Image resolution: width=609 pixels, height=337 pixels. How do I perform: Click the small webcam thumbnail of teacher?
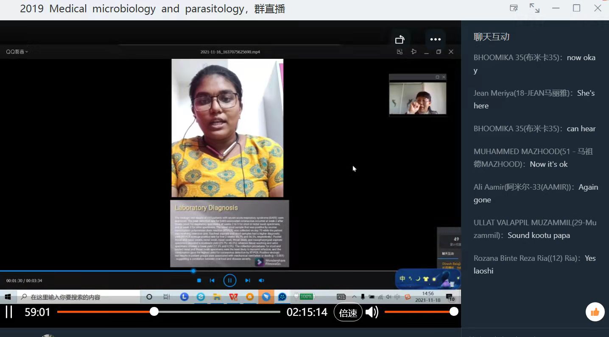click(x=417, y=98)
